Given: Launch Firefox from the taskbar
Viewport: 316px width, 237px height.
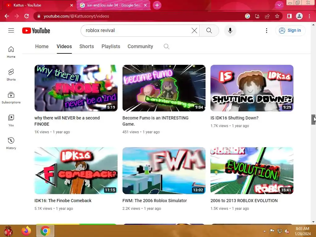Looking at the screenshot, I should (27, 231).
